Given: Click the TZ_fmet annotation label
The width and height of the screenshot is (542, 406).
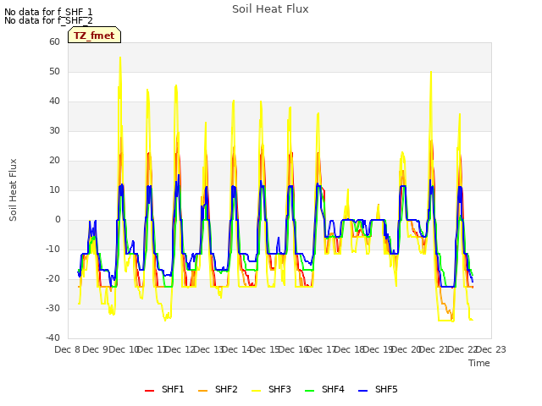Looking at the screenshot, I should point(94,36).
